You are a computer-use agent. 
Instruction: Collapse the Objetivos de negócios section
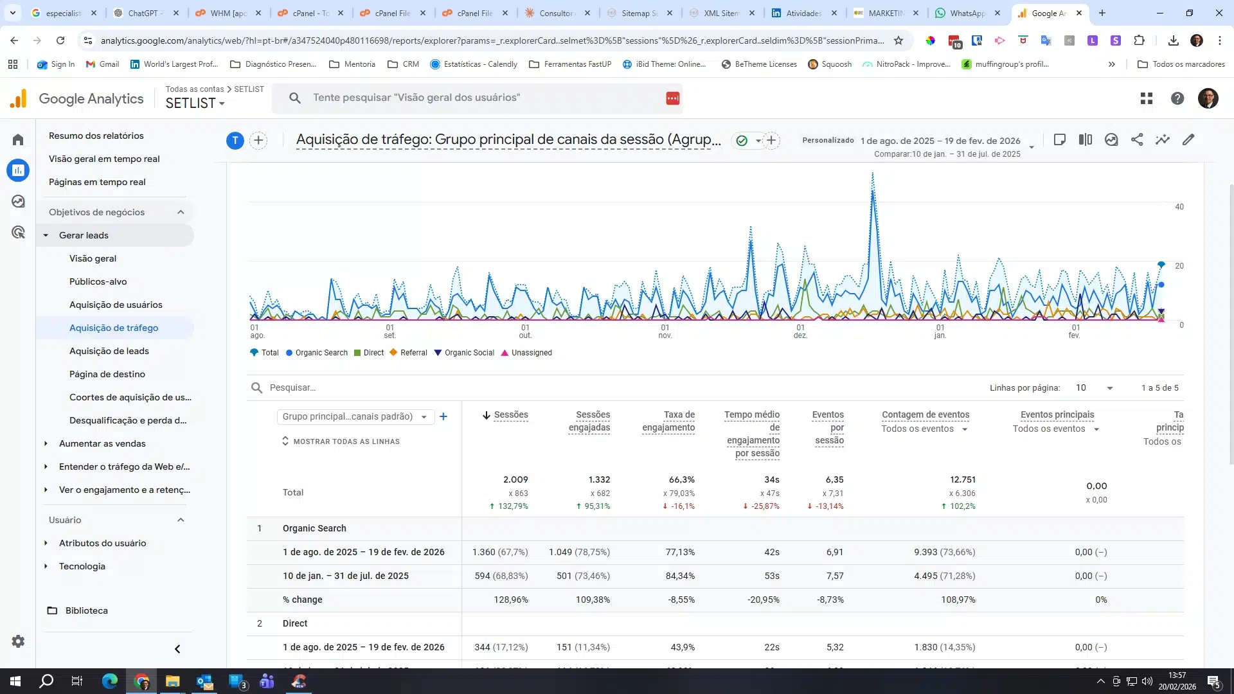pyautogui.click(x=181, y=212)
